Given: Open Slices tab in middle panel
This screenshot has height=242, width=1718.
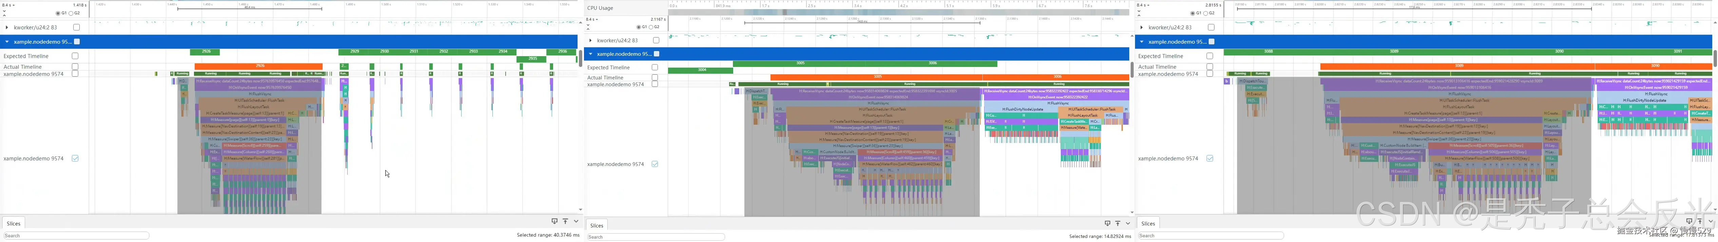Looking at the screenshot, I should pyautogui.click(x=597, y=225).
